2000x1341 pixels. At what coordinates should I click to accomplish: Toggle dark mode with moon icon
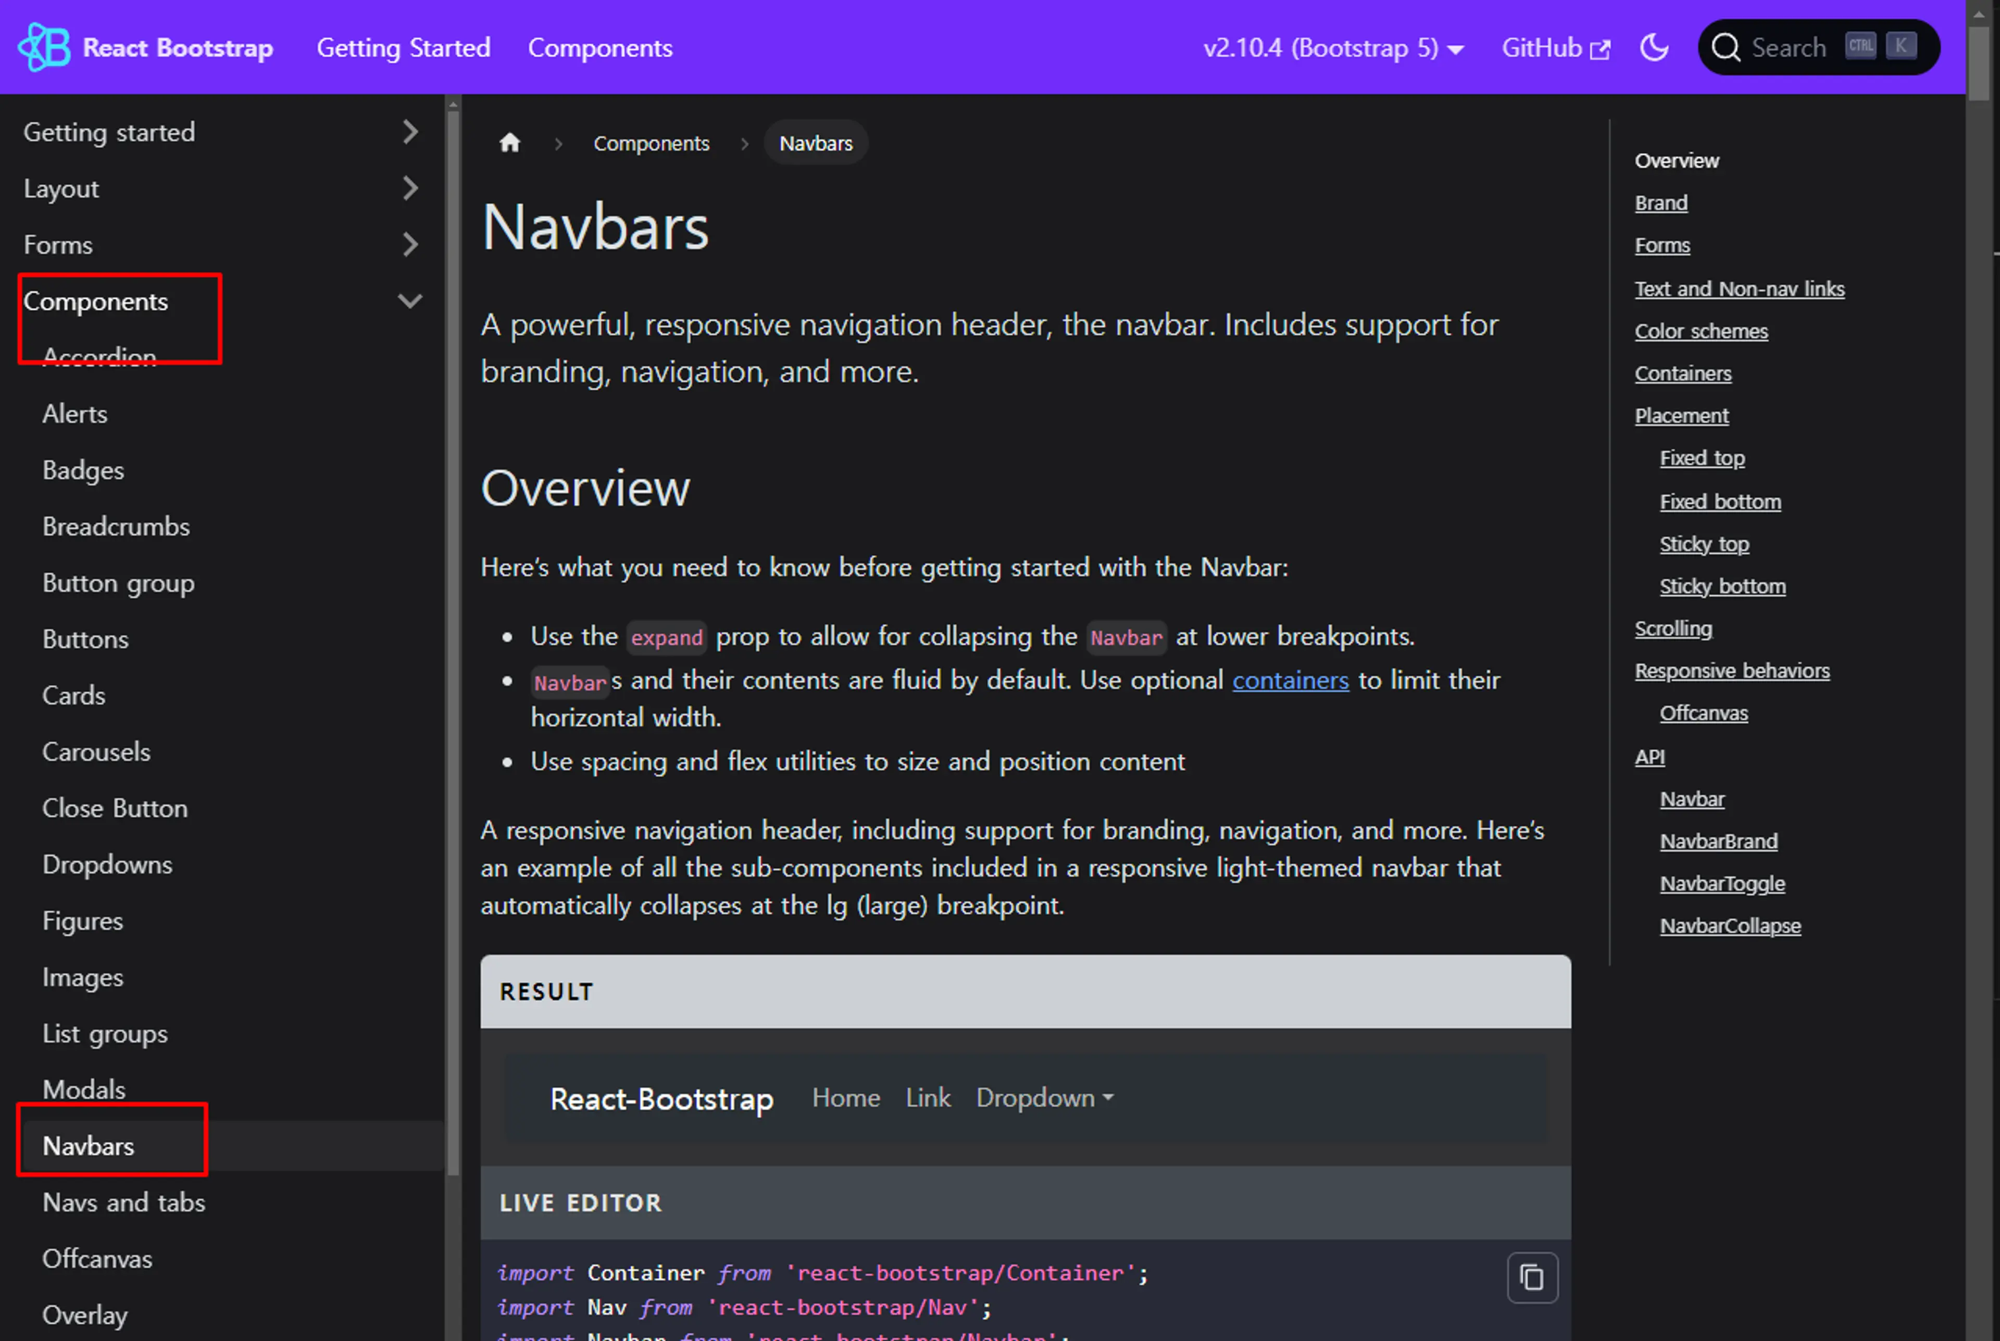1655,47
